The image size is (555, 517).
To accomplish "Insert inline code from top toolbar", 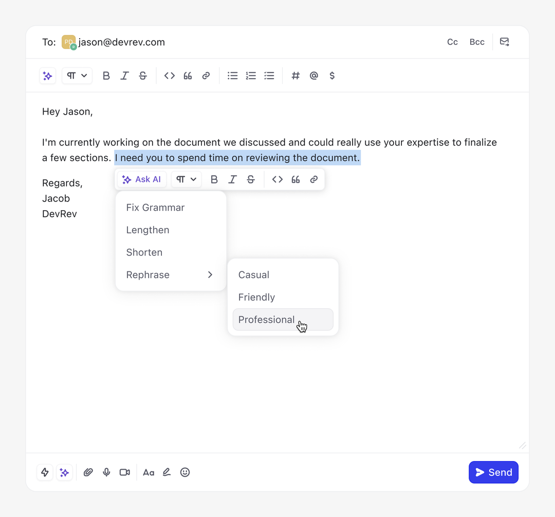I will click(x=170, y=76).
